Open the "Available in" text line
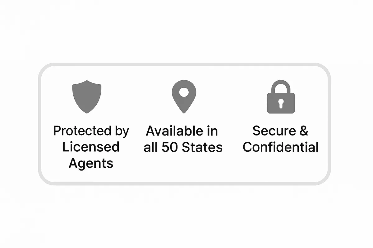Viewport: 373px width, 248px height. click(x=182, y=131)
